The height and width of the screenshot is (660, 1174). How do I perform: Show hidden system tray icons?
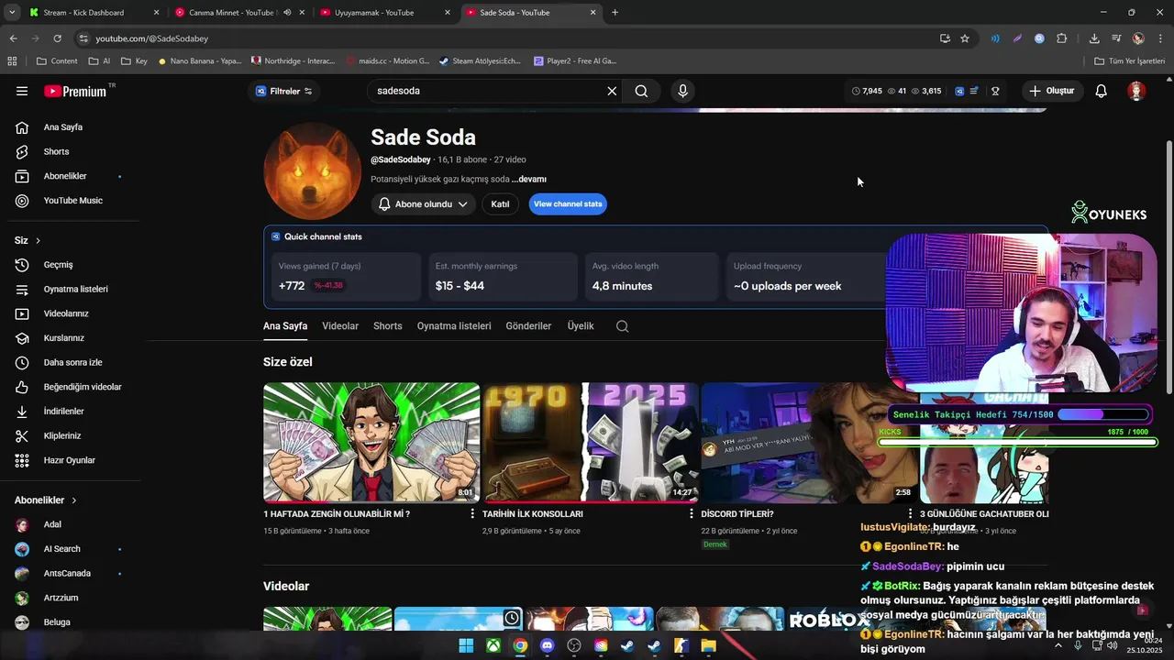coord(1058,645)
